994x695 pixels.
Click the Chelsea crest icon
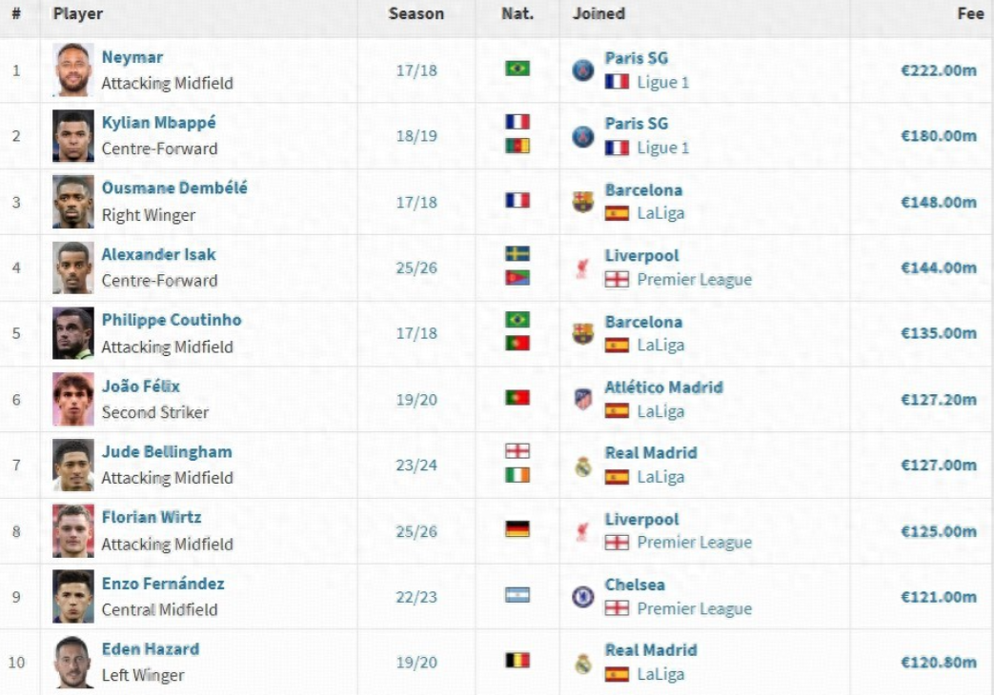(583, 597)
